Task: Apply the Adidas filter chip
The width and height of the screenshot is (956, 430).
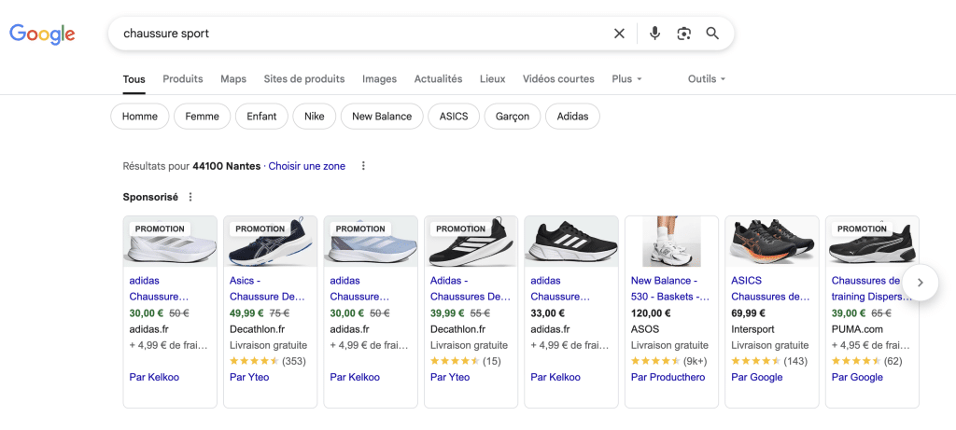Action: pyautogui.click(x=572, y=117)
